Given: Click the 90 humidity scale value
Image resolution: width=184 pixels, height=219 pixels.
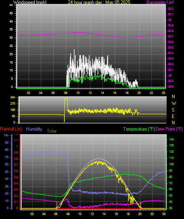Looking at the screenshot, I should click(7, 142).
